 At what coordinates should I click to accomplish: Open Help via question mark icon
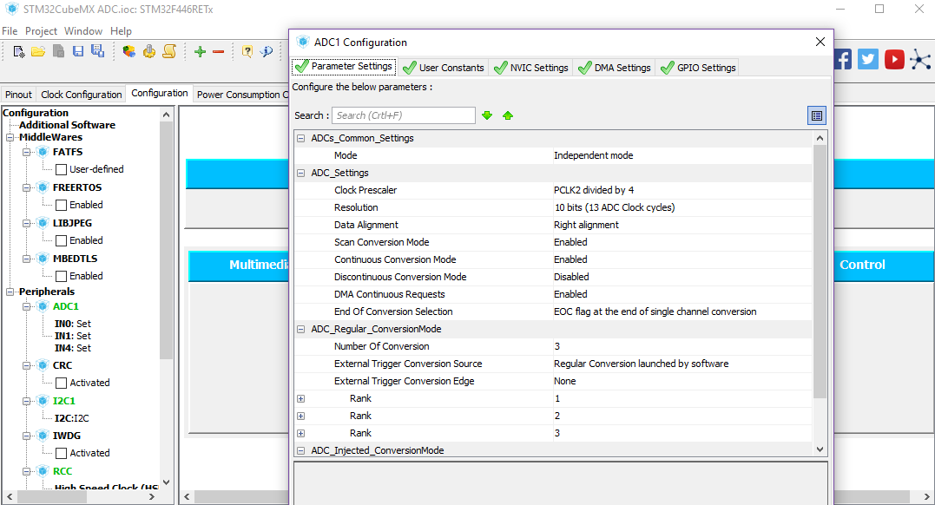(247, 52)
